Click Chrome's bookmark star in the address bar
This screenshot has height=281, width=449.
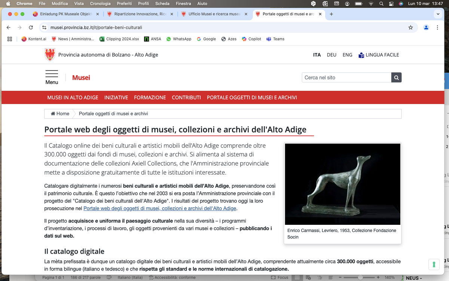(x=410, y=27)
